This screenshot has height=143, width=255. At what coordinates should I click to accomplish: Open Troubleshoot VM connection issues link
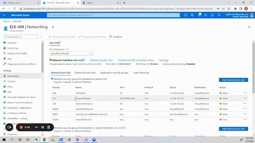pyautogui.click(x=135, y=60)
